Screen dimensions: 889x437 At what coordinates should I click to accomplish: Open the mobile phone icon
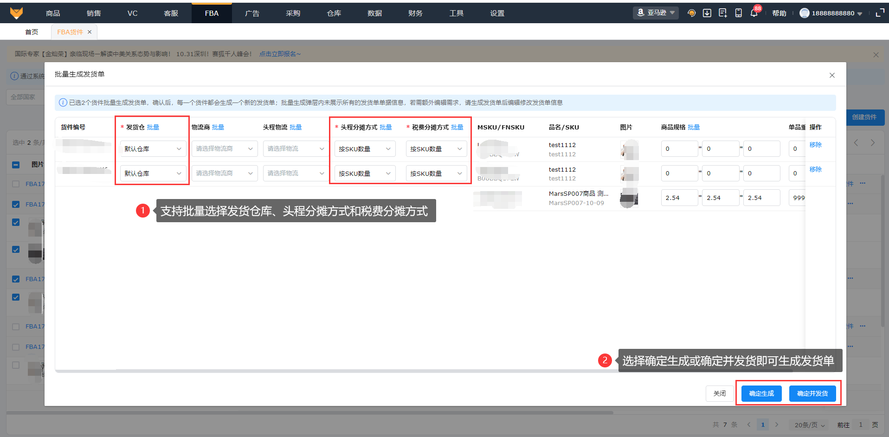738,13
